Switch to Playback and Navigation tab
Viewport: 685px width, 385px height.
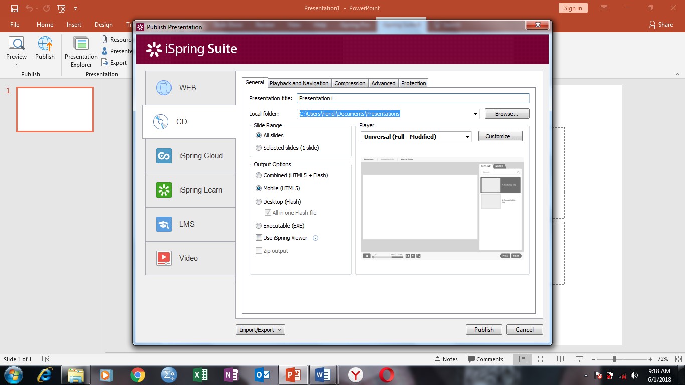[x=299, y=83]
